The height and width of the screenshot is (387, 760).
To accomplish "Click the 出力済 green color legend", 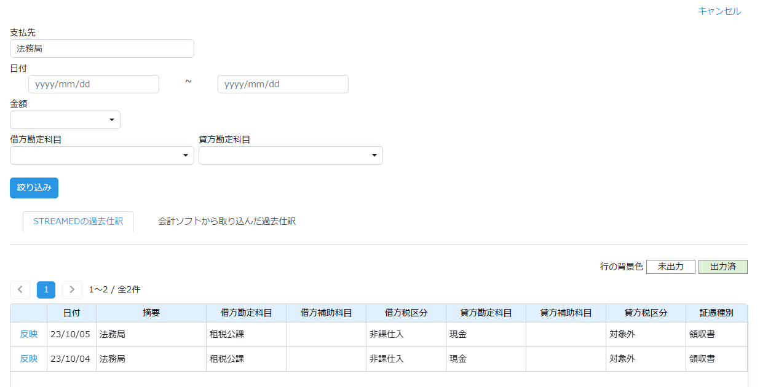I will [722, 267].
